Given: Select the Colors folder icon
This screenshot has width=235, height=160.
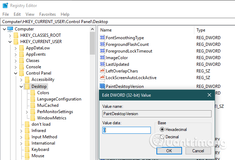Looking at the screenshot, I should (33, 93).
